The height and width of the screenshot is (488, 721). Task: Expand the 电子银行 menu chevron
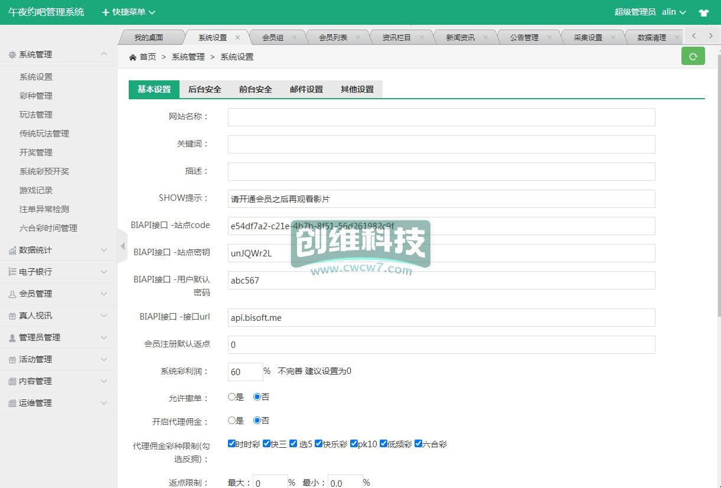(x=104, y=272)
